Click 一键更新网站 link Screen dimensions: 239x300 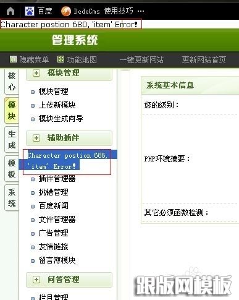(141, 60)
